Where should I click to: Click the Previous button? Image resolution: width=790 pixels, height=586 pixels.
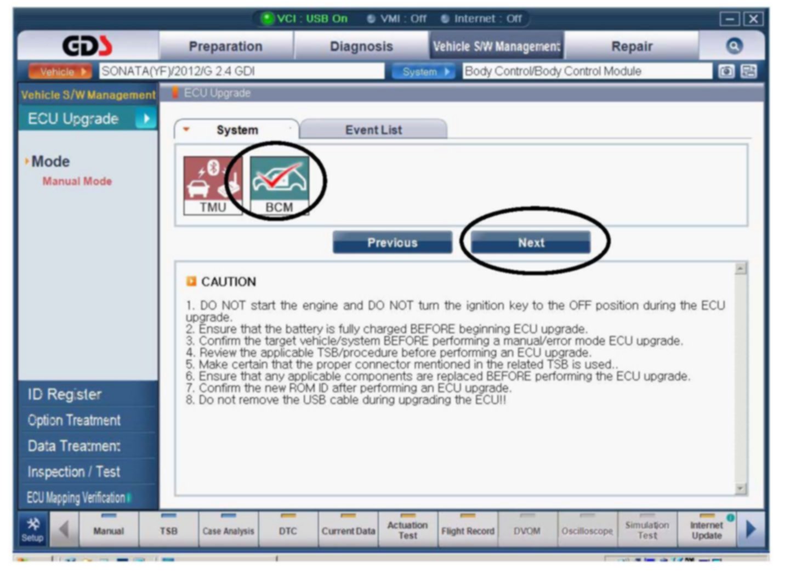pos(392,242)
